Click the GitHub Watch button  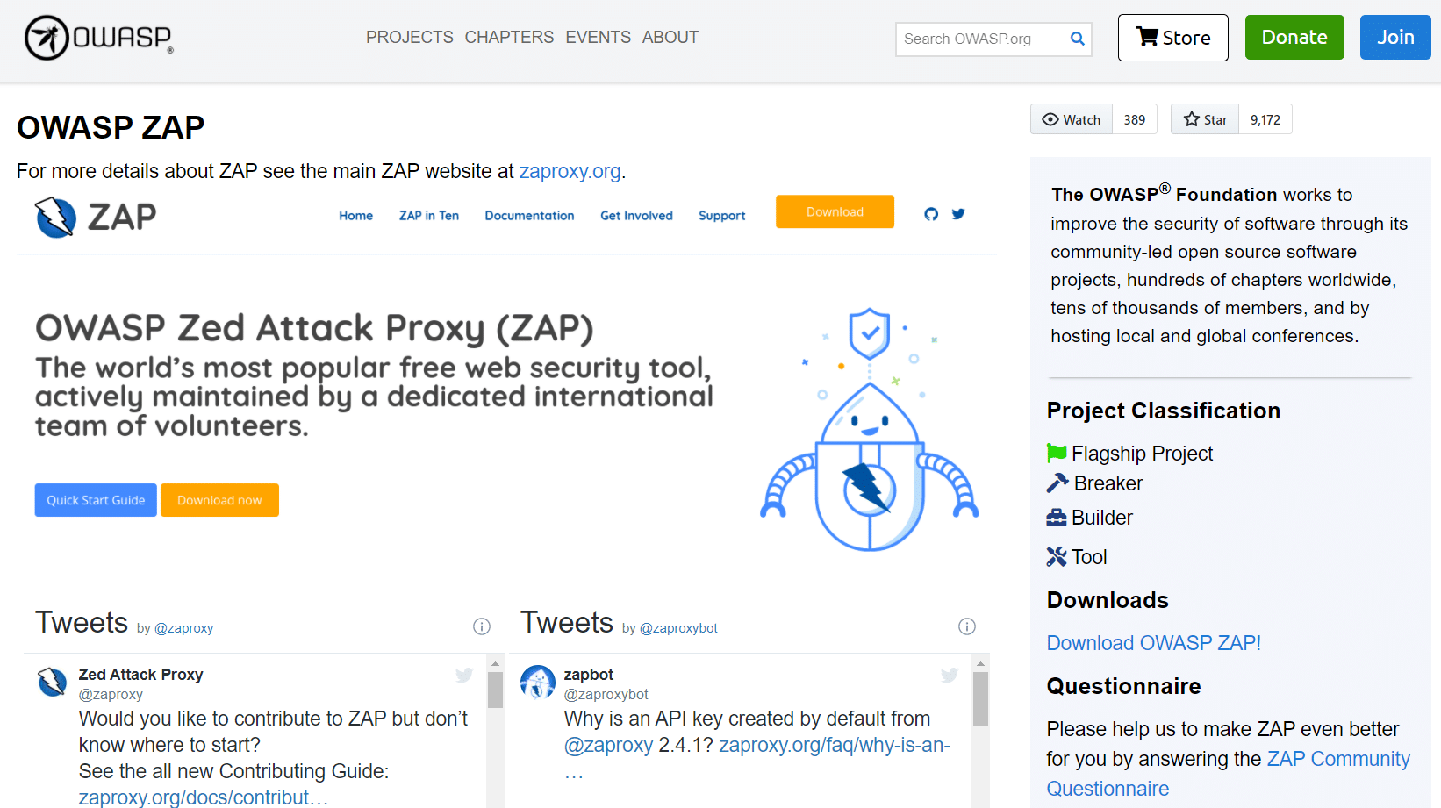(x=1072, y=119)
